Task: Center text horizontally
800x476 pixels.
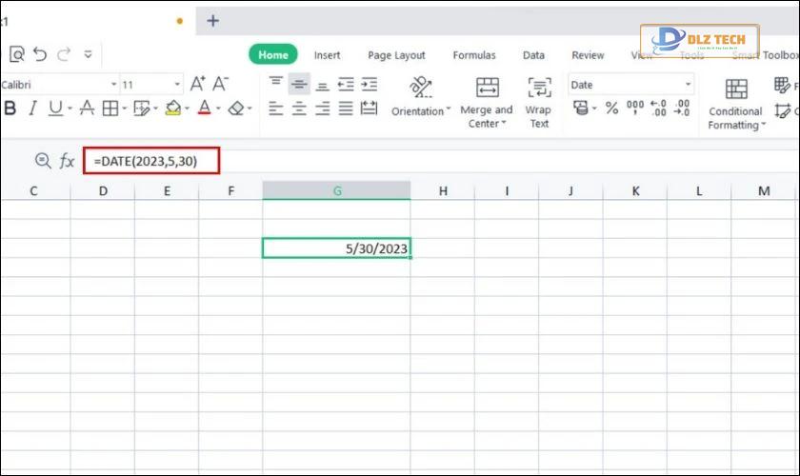Action: click(299, 109)
